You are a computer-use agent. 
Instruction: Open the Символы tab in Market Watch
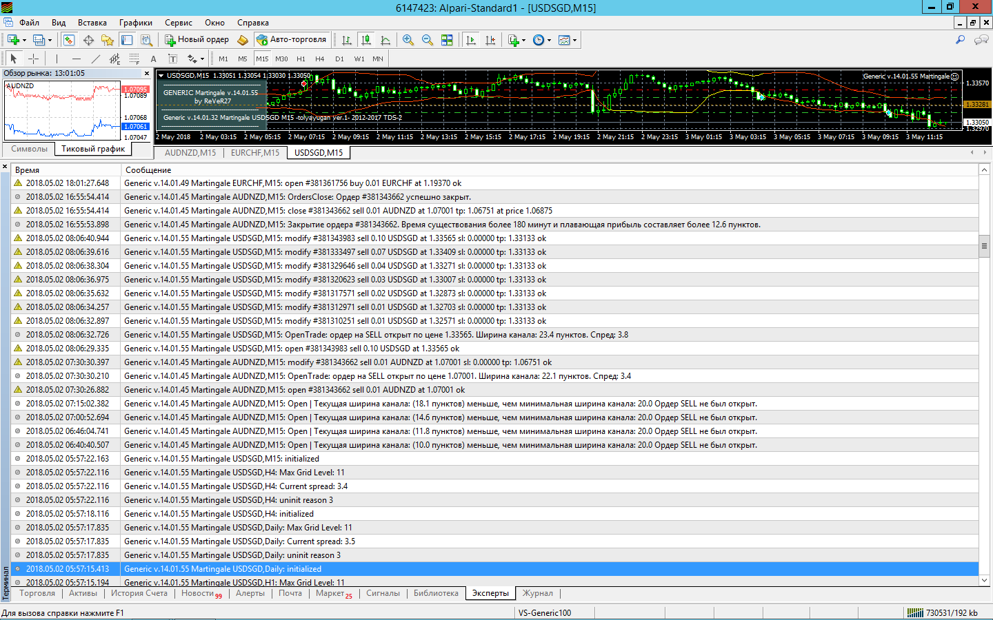click(29, 149)
